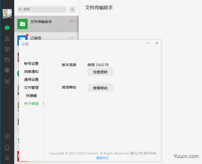The image size is (202, 164).
Task: Close the 设置 dialog
Action: pyautogui.click(x=157, y=43)
